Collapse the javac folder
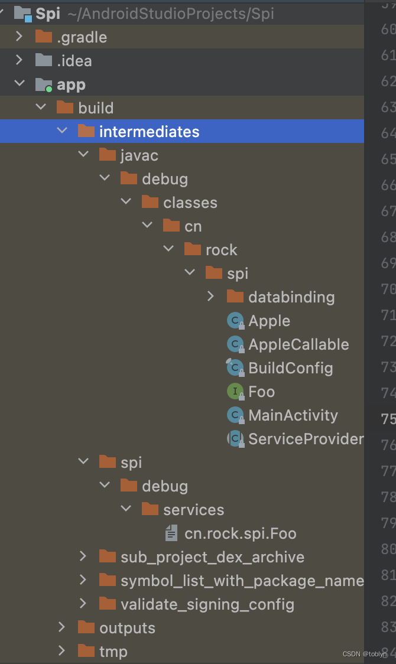396x664 pixels. pos(83,155)
